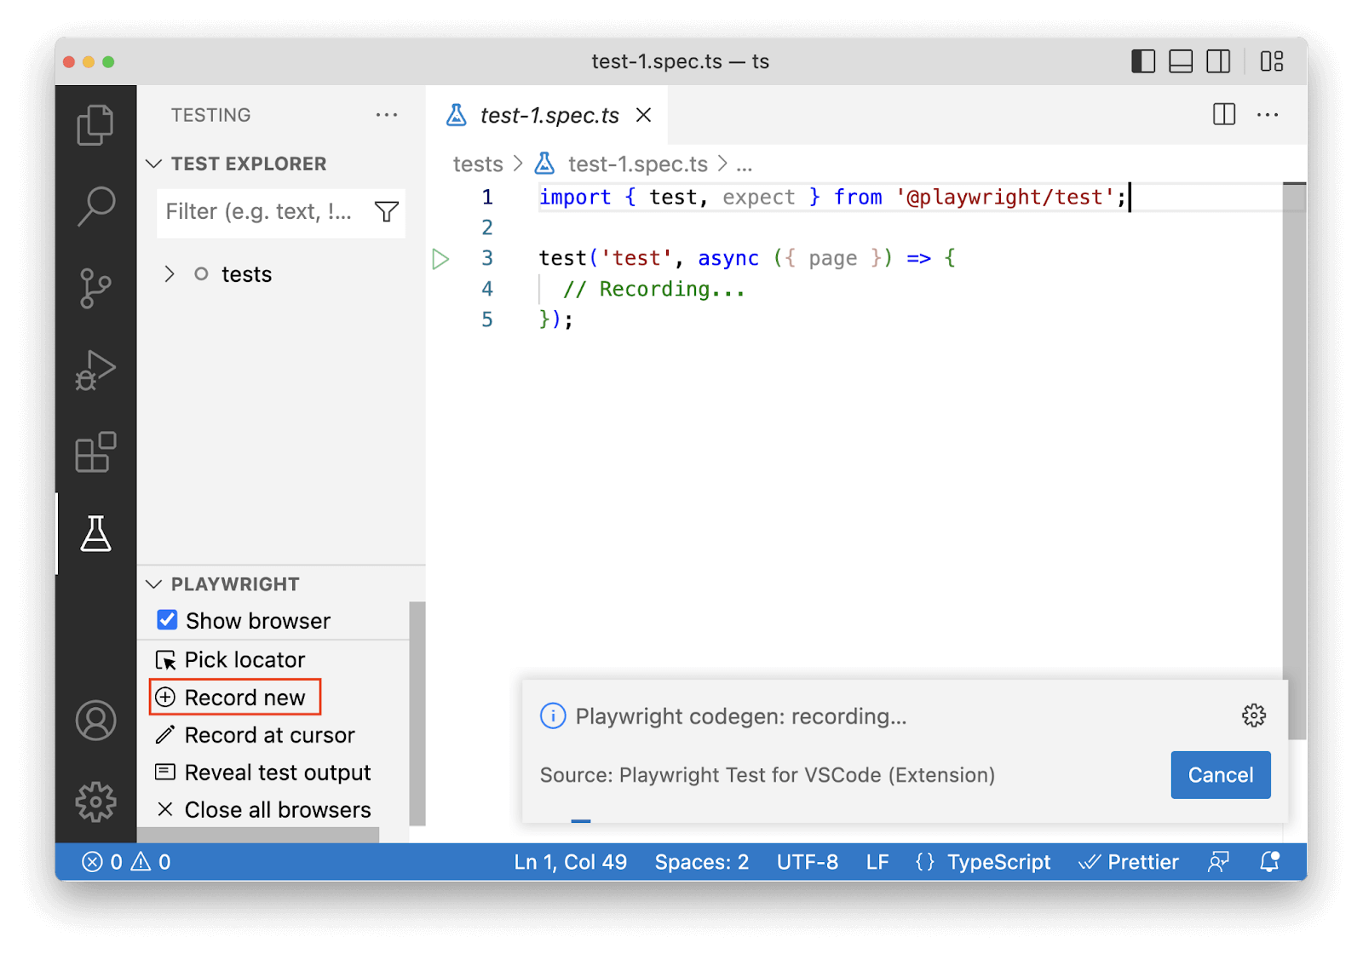Select the test-1.spec.ts editor tab
This screenshot has height=954, width=1363.
tap(549, 116)
